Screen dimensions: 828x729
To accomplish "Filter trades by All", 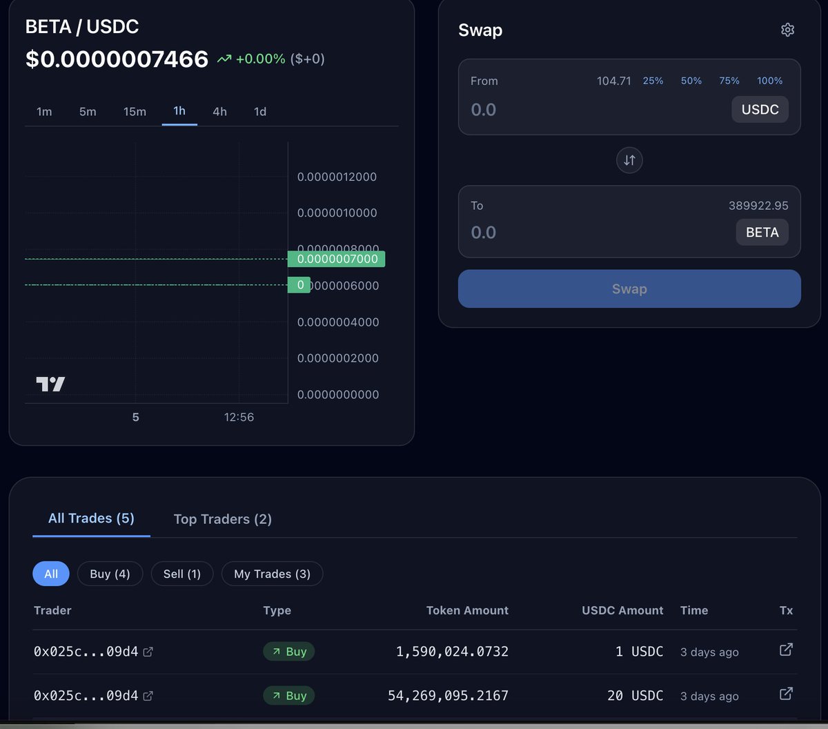I will [51, 574].
